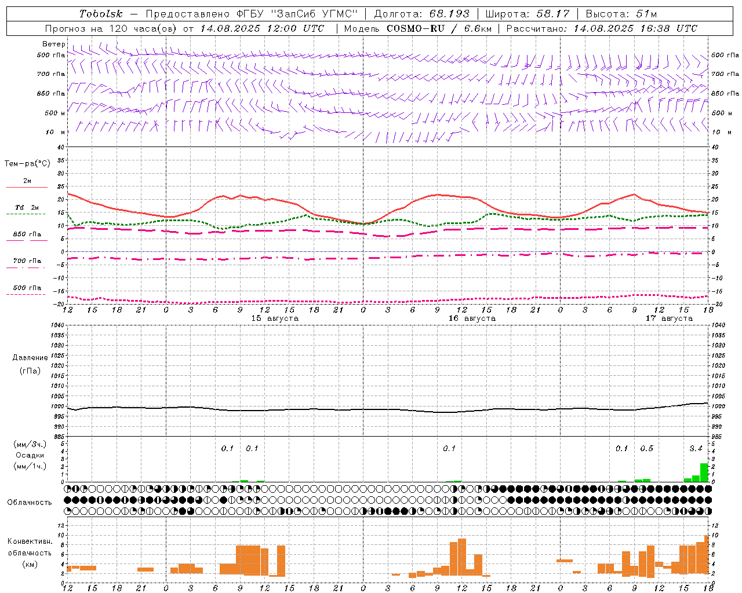
Task: Select the forecast start '14.08.2025 12:00 UTC'
Action: click(x=262, y=28)
